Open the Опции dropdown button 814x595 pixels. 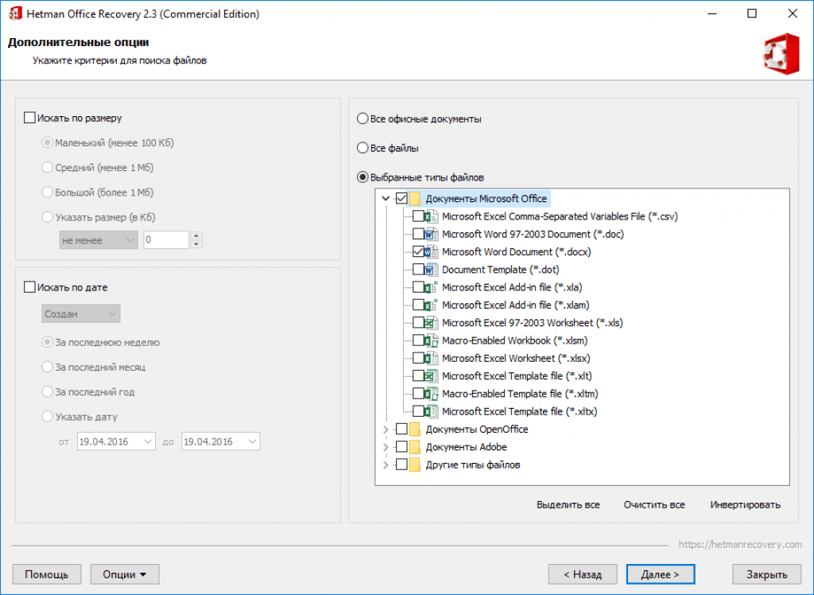pos(125,574)
